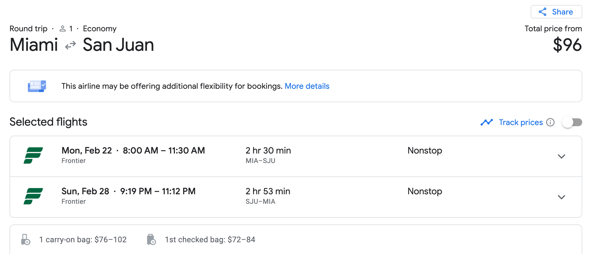Screen dimensions: 599x254
Task: Click the checked bag icon
Action: (x=151, y=239)
